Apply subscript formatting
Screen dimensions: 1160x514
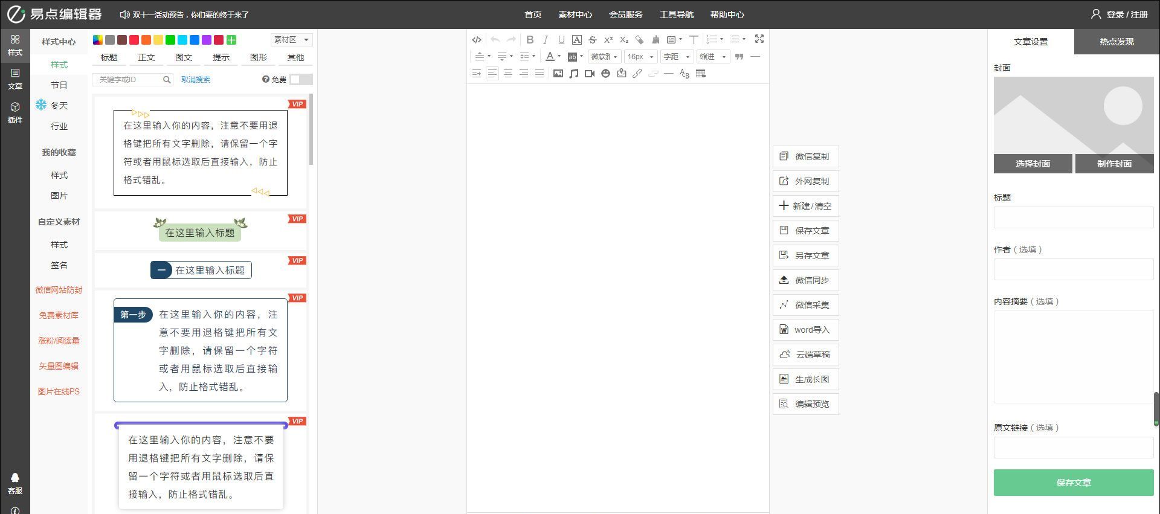[x=624, y=40]
